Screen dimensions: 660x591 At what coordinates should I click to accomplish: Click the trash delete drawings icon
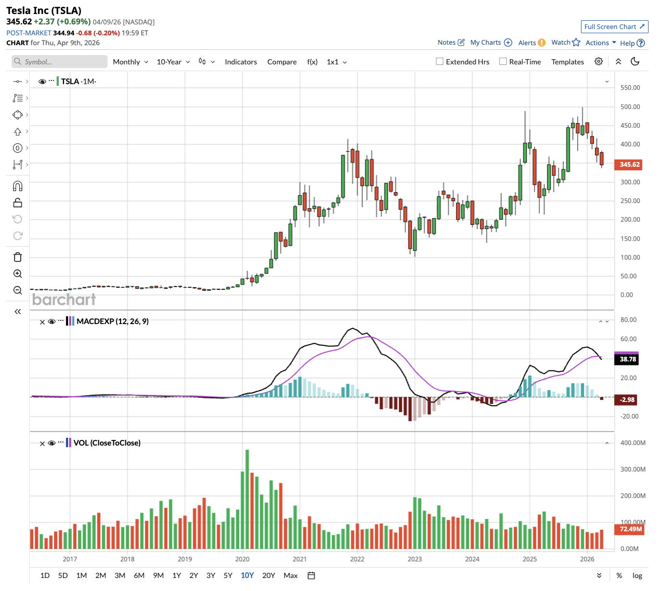18,257
